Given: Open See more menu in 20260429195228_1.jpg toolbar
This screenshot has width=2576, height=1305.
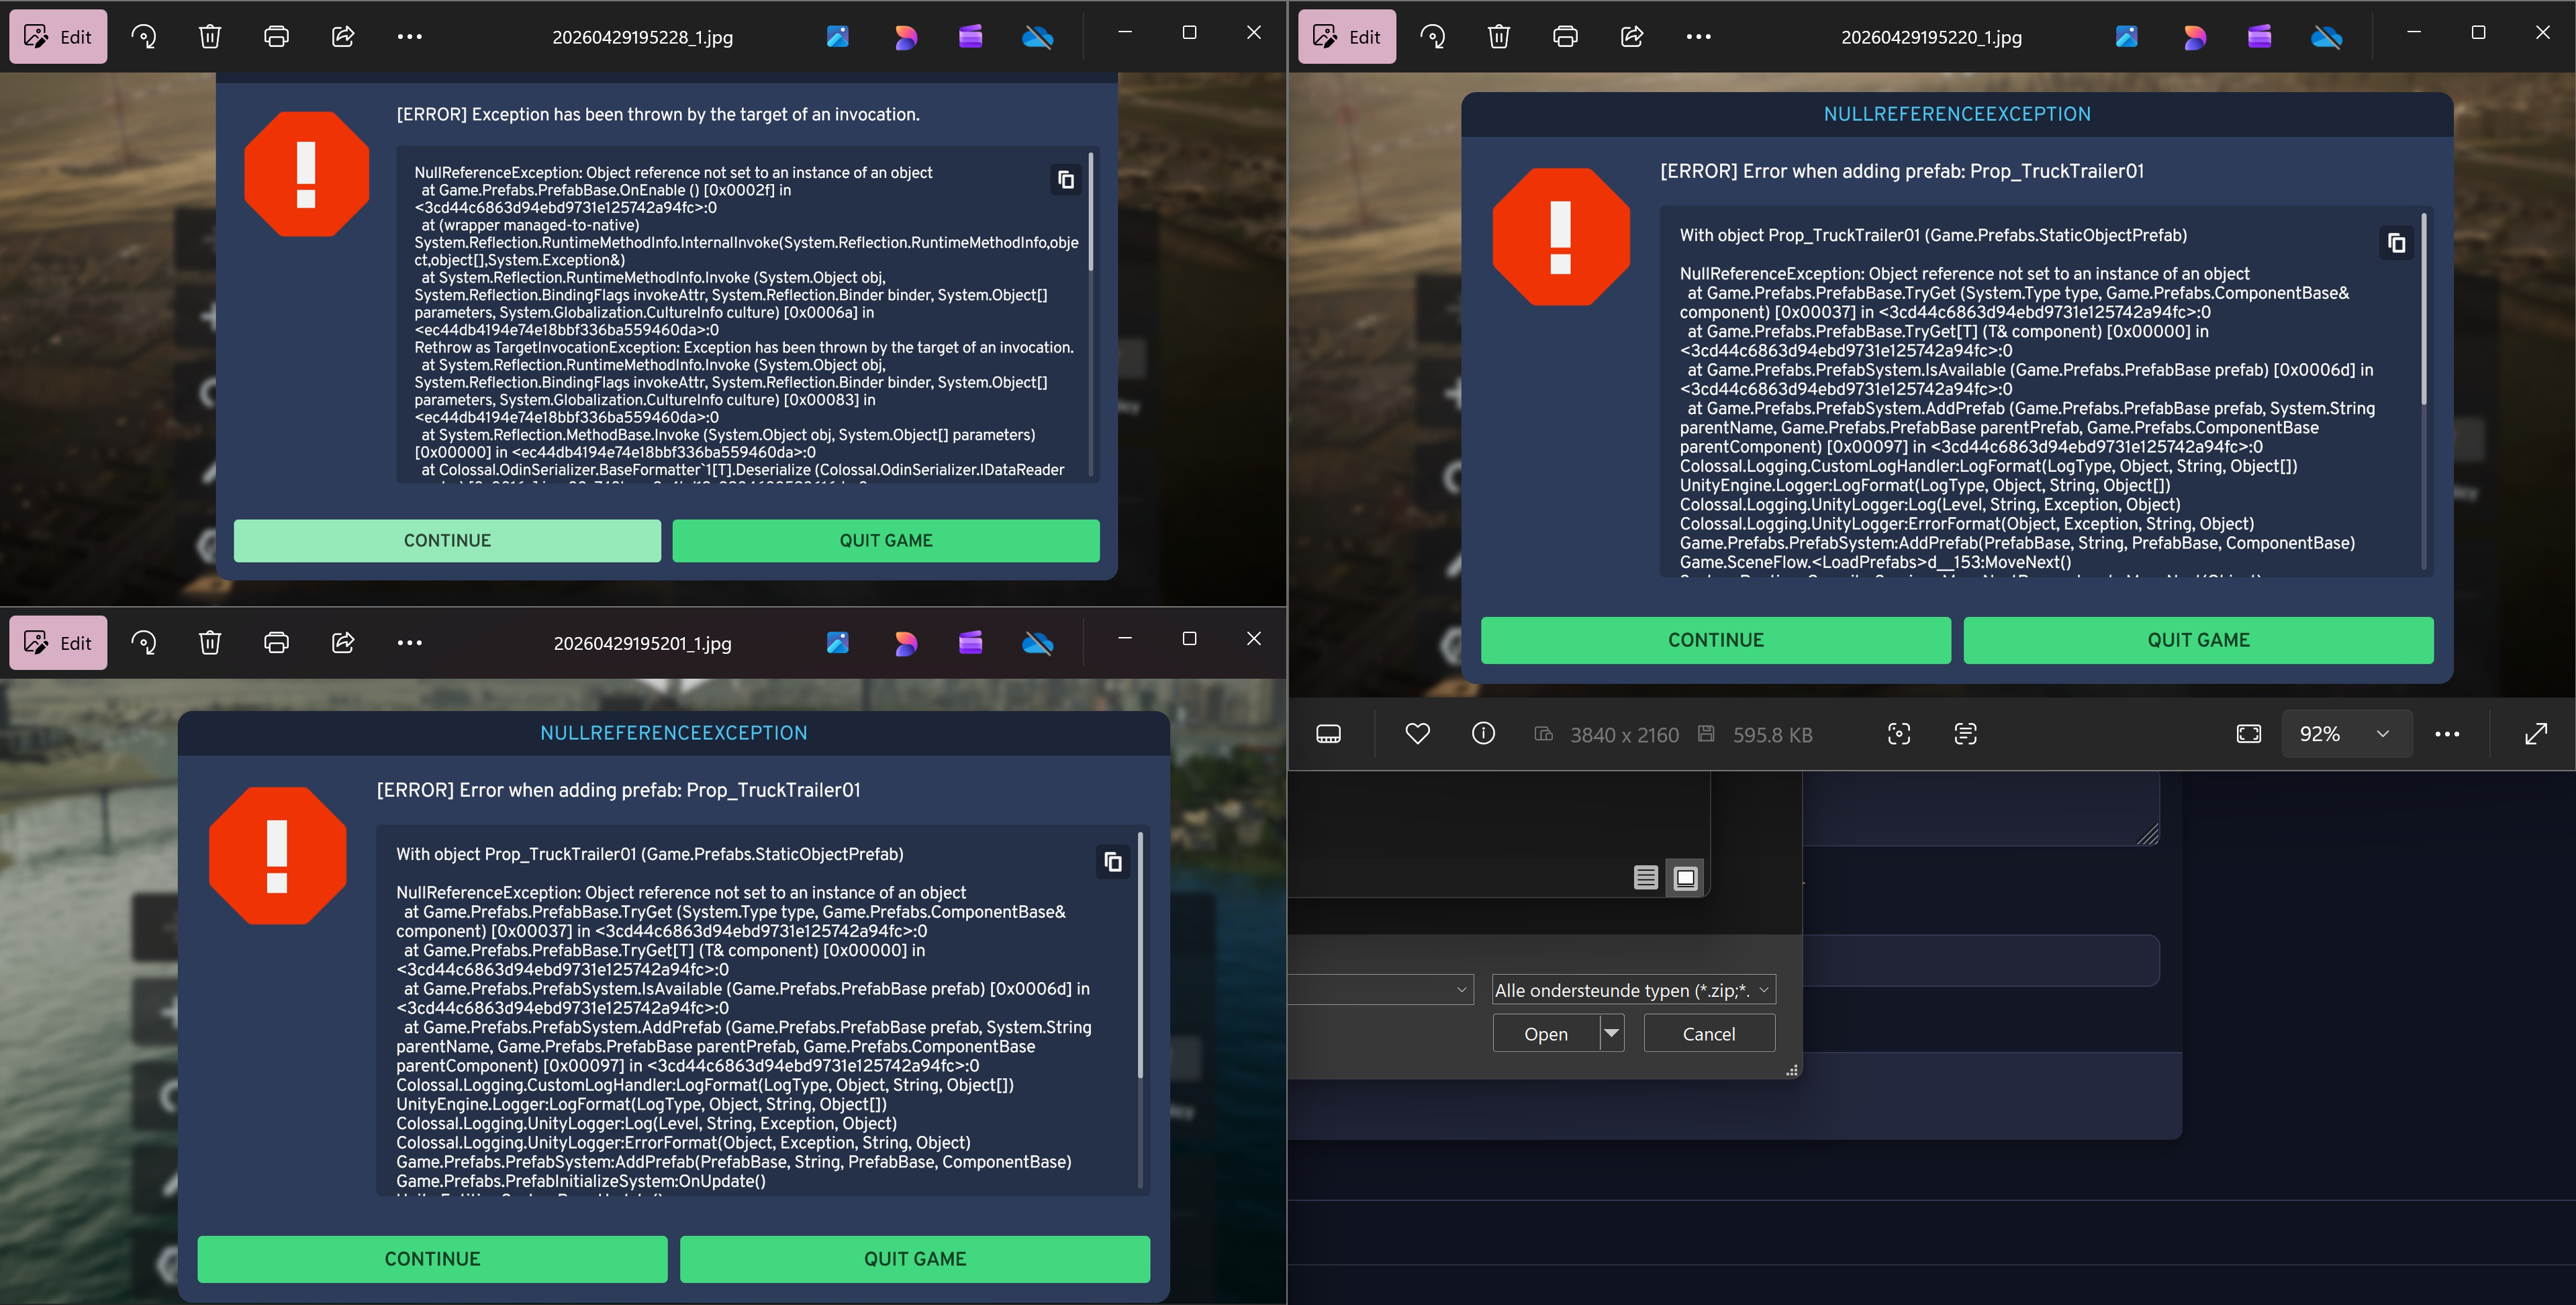Looking at the screenshot, I should (x=409, y=37).
